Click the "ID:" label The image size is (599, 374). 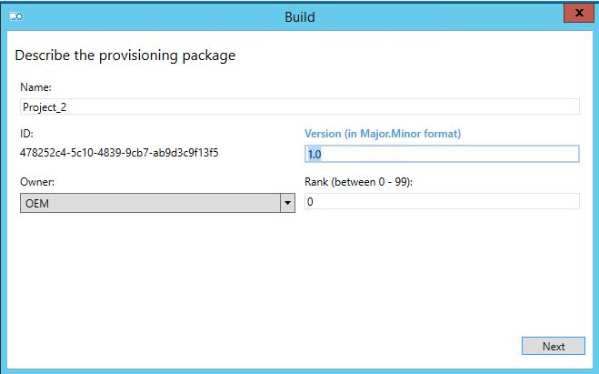26,134
